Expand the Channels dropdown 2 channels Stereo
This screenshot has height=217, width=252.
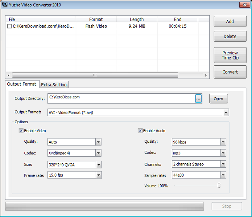tap(223, 164)
